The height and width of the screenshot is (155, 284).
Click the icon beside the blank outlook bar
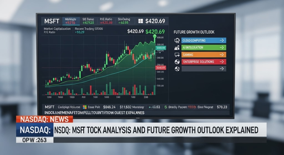pyautogui.click(x=177, y=69)
